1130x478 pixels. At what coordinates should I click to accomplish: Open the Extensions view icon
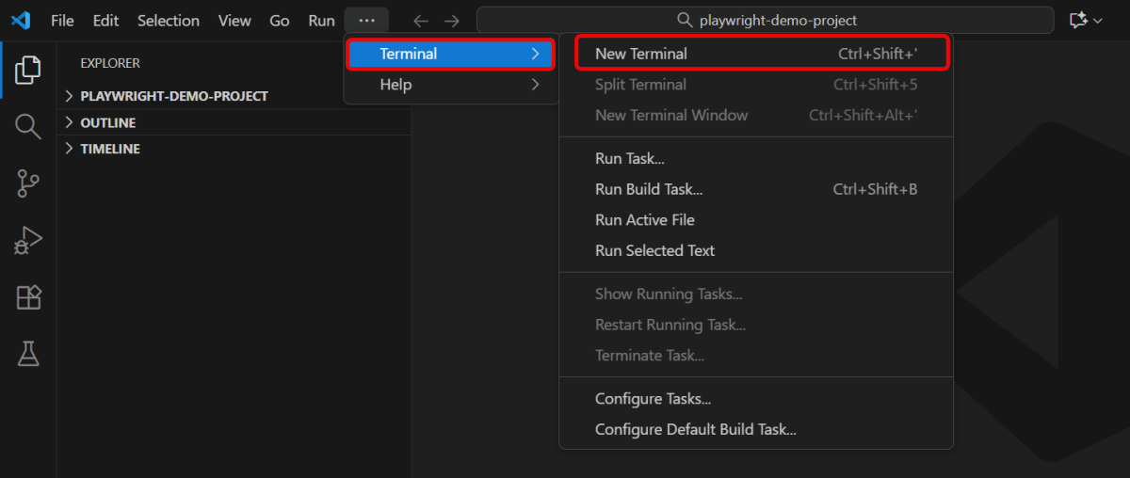pos(28,297)
